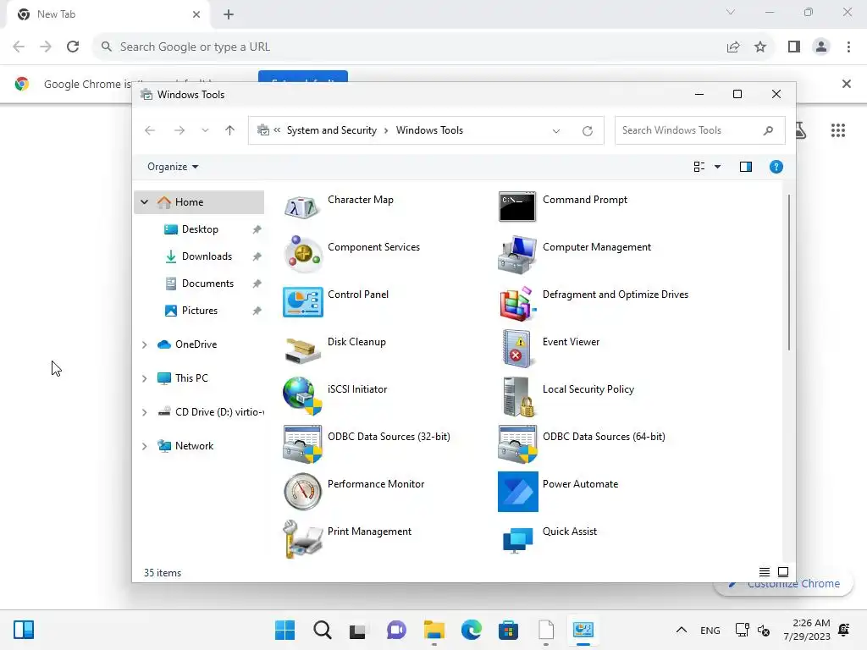Click the New Tab tab in Chrome
Viewport: 867px width, 650px height.
click(x=108, y=14)
